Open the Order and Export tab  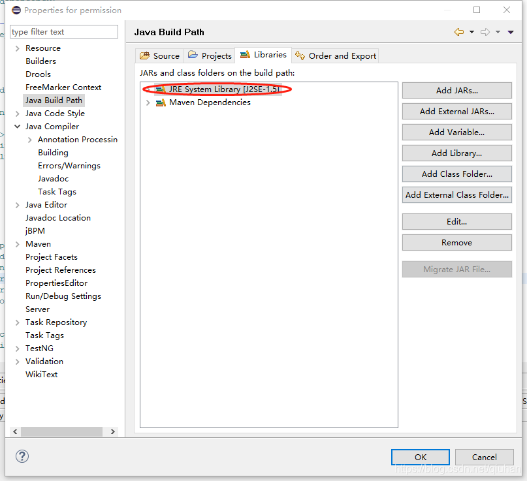coord(336,55)
